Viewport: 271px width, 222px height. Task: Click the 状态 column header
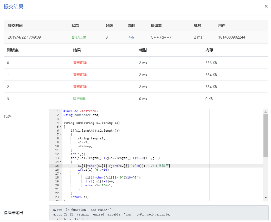click(75, 26)
